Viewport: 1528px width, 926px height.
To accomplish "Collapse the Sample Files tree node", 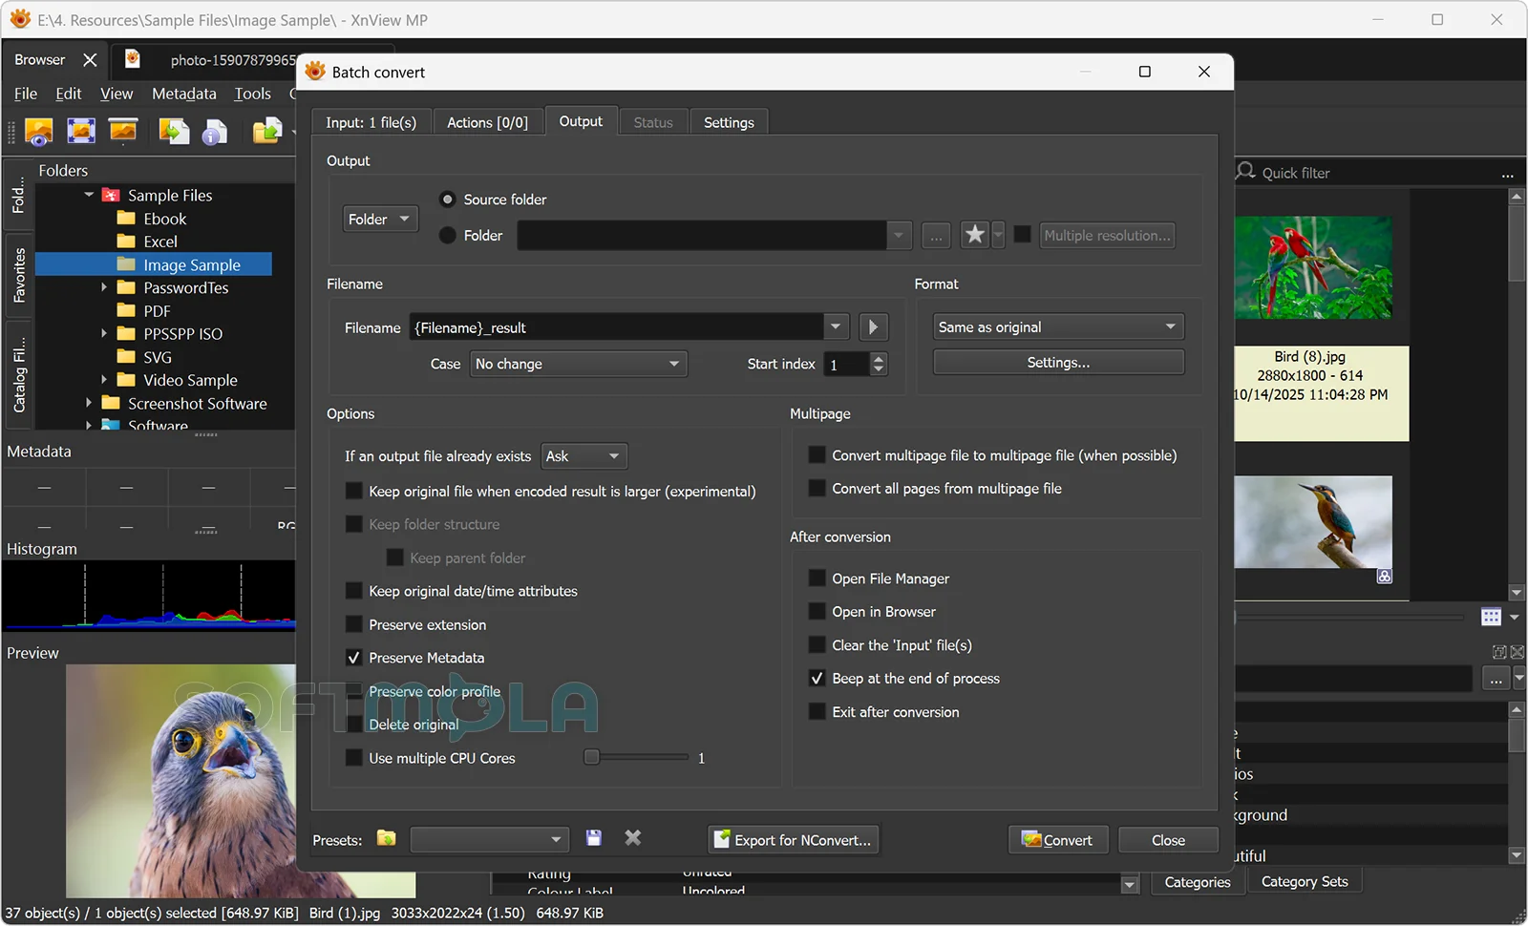I will [89, 195].
